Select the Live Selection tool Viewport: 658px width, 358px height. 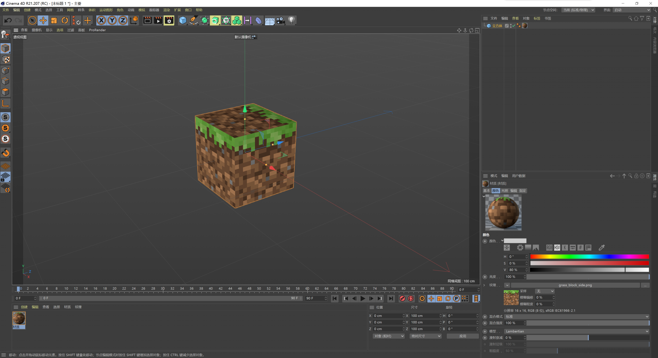click(x=32, y=20)
